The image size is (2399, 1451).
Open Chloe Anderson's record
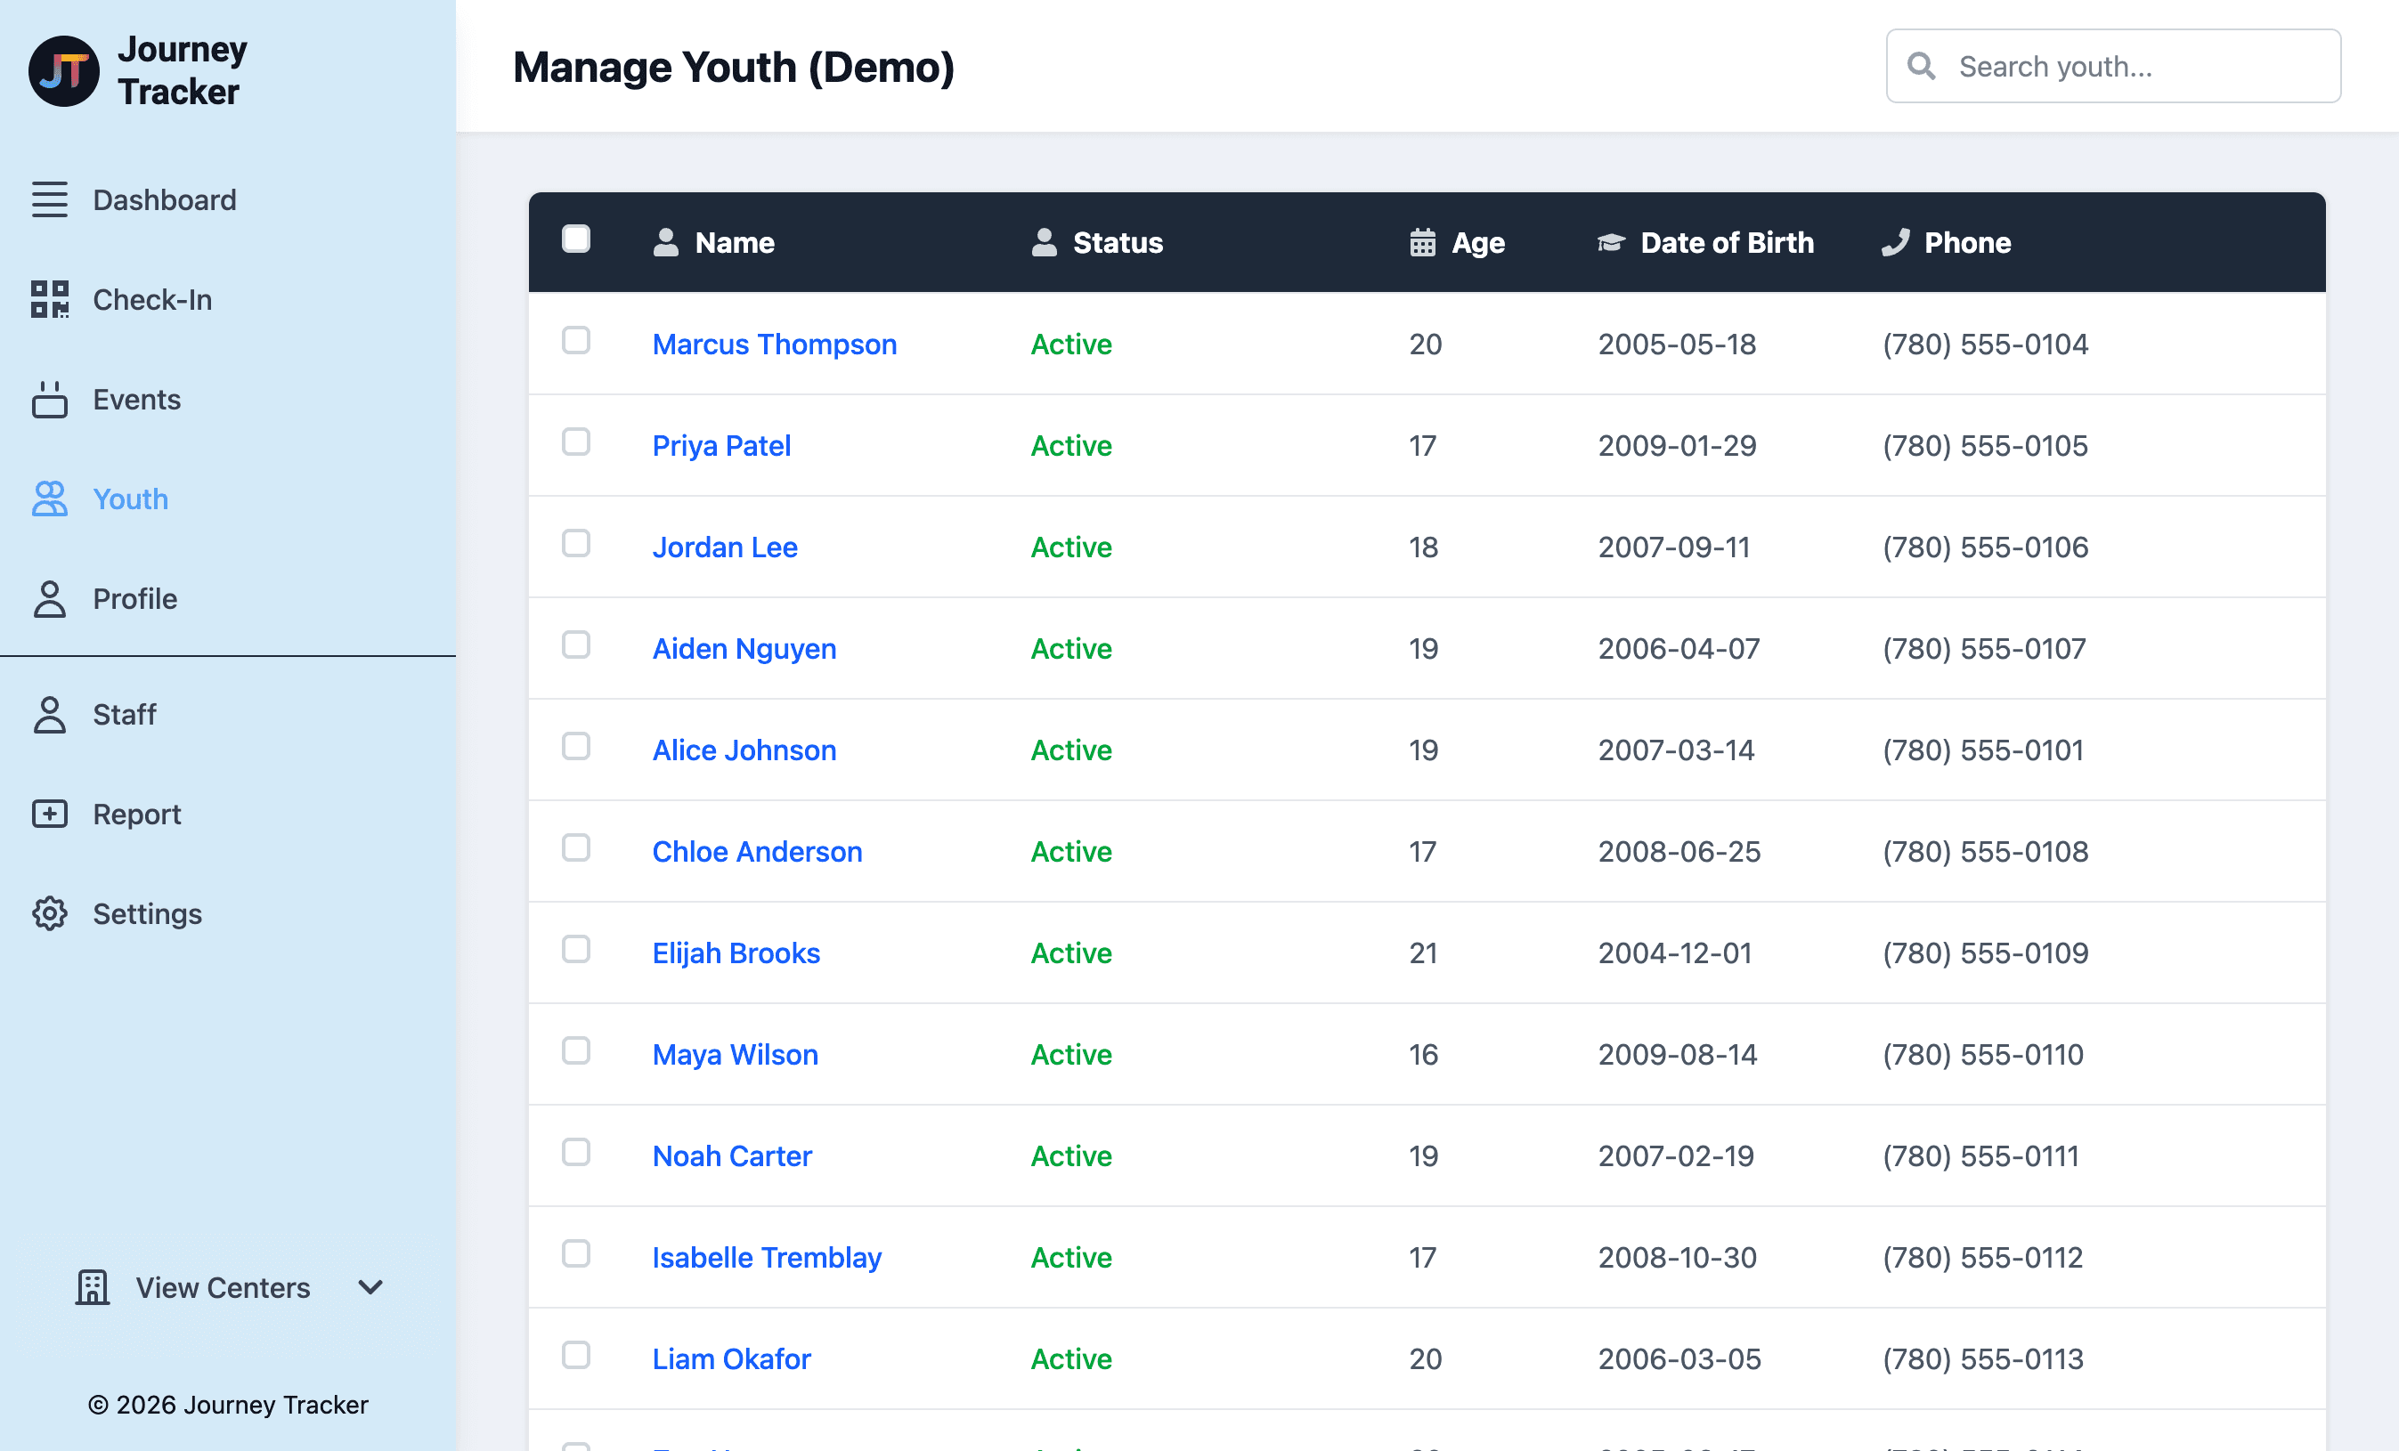tap(757, 852)
